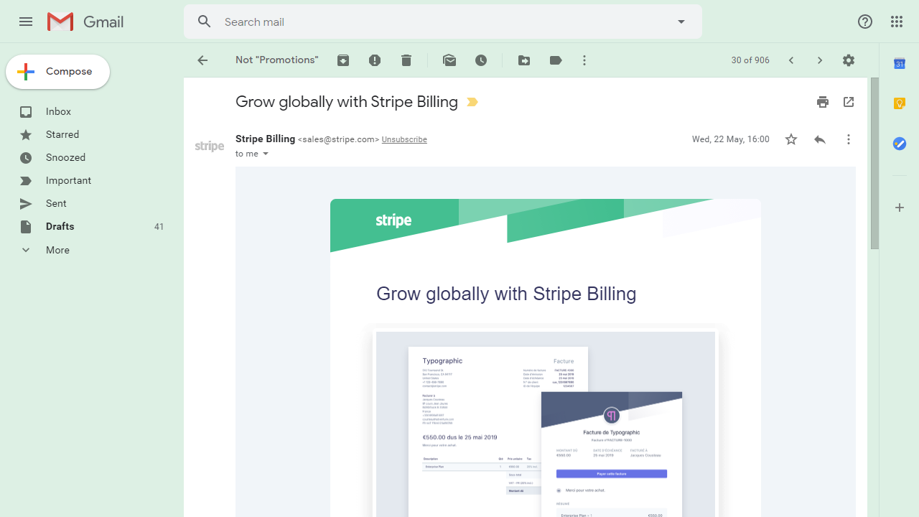Click the Stripe logo in email banner
Viewport: 919px width, 517px height.
coord(393,220)
